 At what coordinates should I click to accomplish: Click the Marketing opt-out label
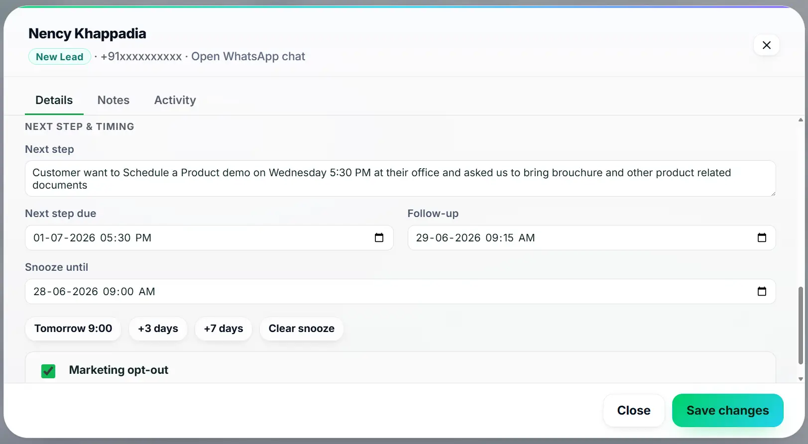(118, 370)
